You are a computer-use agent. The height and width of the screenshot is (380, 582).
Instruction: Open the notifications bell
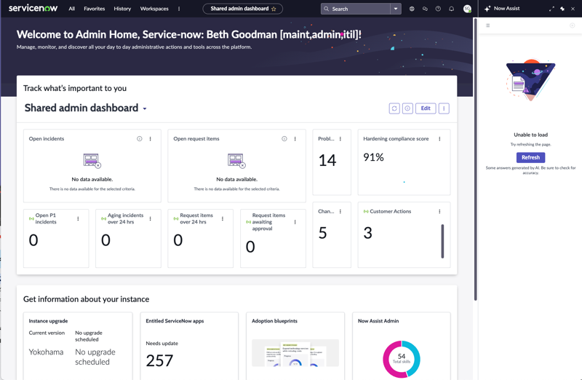(451, 9)
